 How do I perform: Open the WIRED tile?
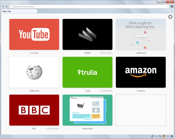coord(88,34)
